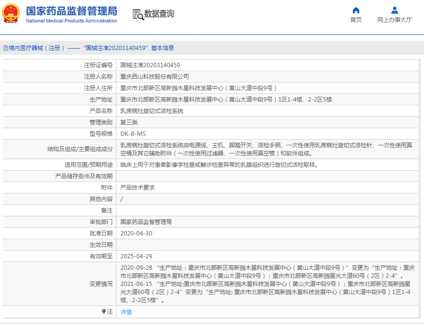Click the 型号规格 label
Screen dimensions: 424x325
(x=101, y=134)
